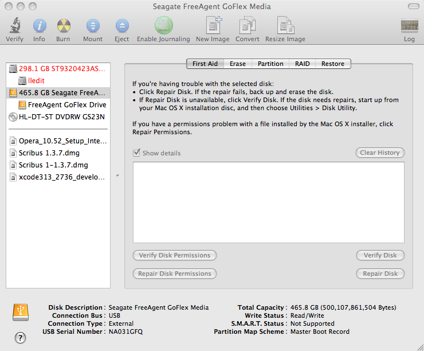Switch to the First Aid tab

[205, 64]
